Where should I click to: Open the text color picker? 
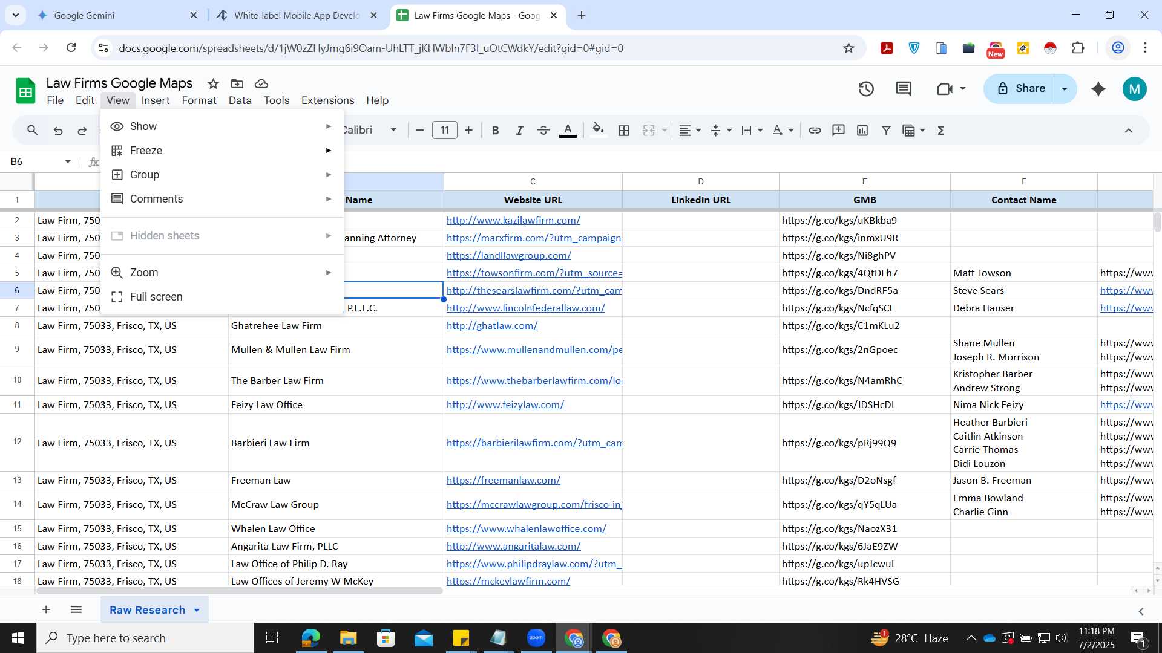(568, 130)
